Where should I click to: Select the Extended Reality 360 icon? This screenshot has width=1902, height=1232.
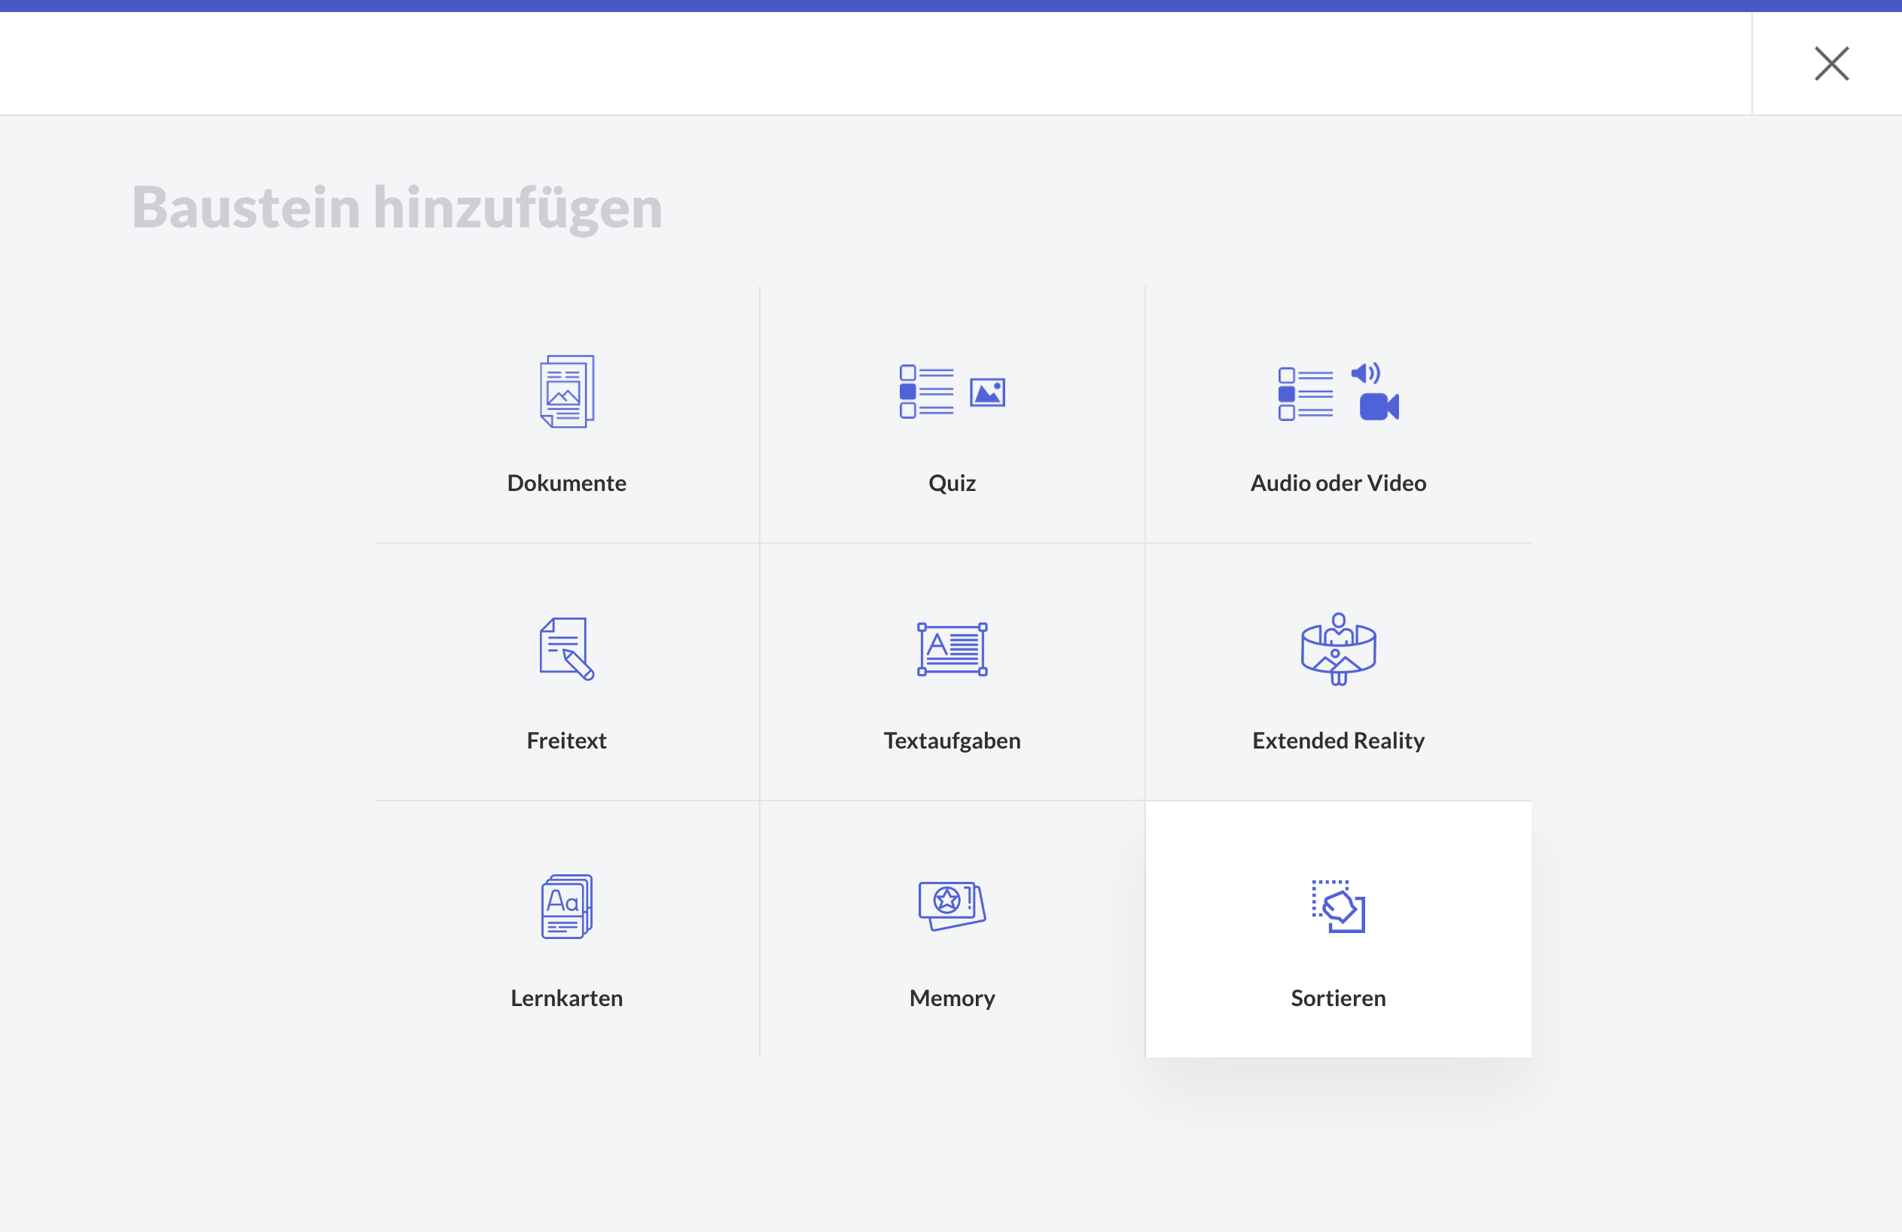point(1338,648)
